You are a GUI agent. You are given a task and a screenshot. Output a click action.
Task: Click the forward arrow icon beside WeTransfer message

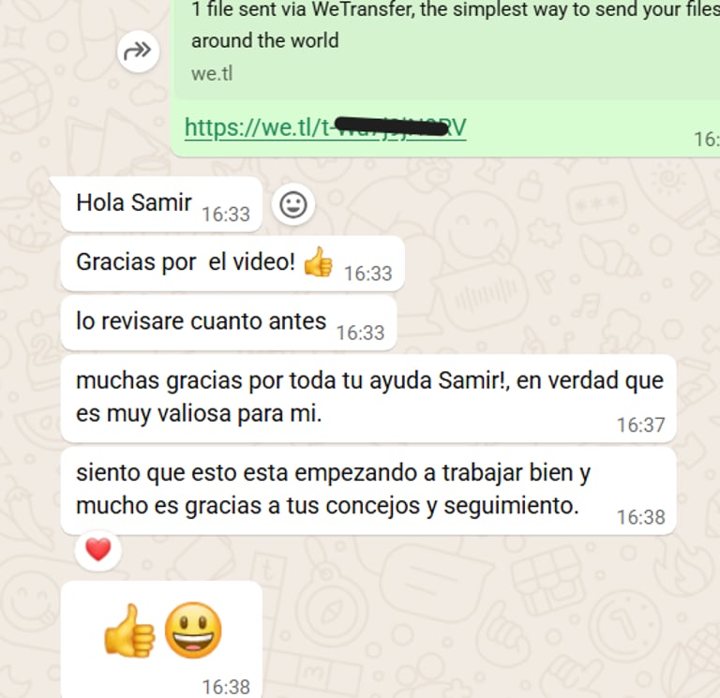[138, 50]
